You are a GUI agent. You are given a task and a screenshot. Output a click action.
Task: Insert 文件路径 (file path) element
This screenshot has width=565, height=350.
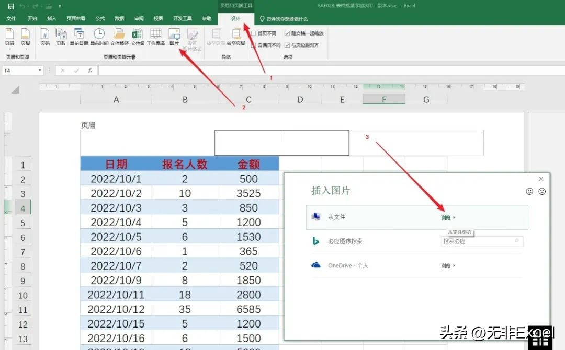(119, 37)
